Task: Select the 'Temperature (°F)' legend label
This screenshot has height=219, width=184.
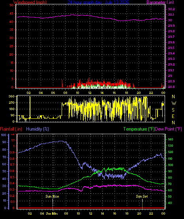Action: click(139, 129)
